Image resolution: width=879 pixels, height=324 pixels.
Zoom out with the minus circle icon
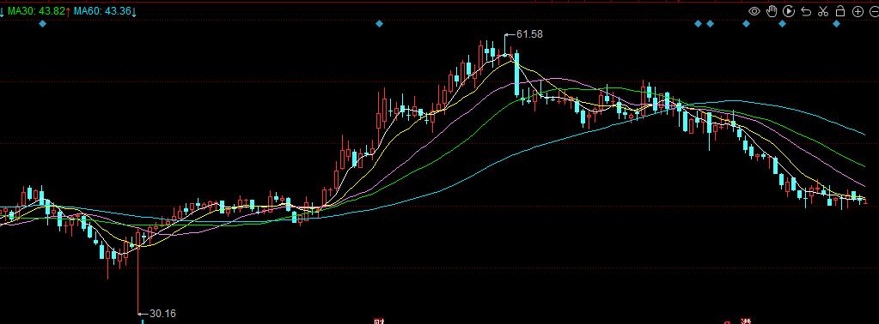(x=875, y=11)
